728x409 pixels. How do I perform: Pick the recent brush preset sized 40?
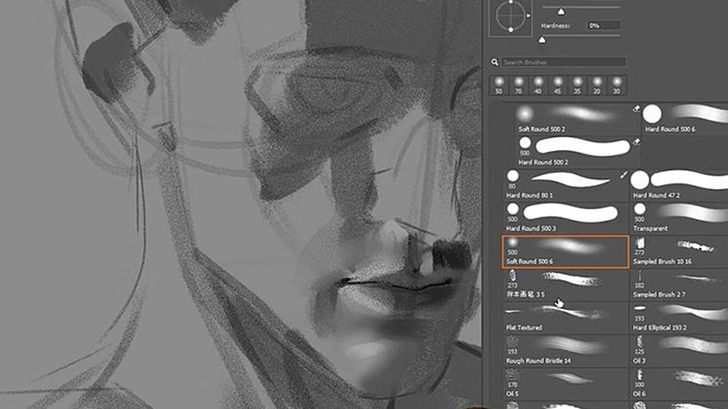pyautogui.click(x=539, y=83)
